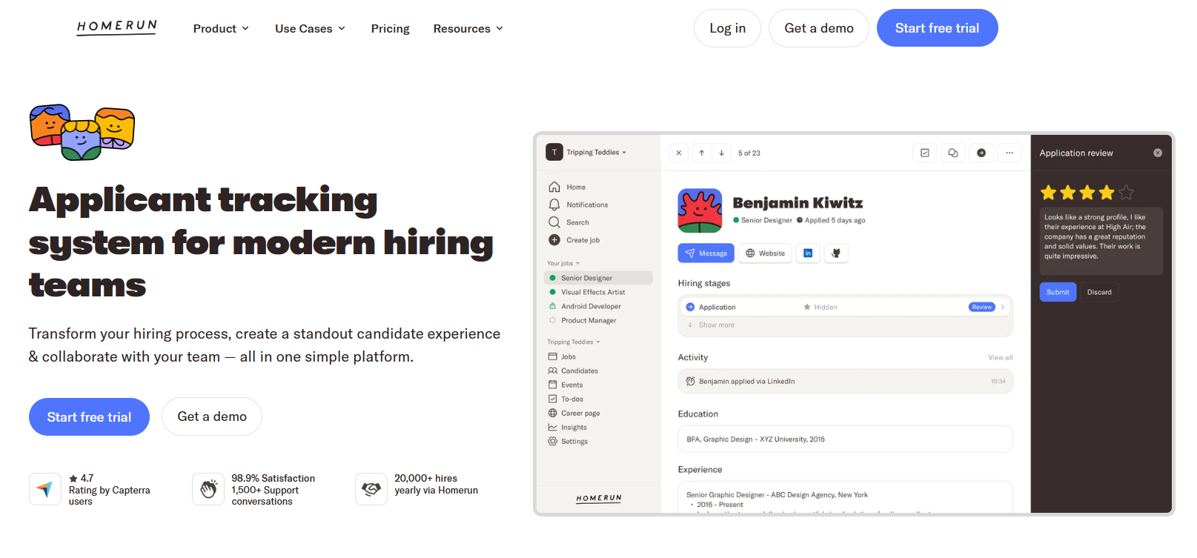Viewport: 1197px width, 558px height.
Task: Open the three-dots more options menu
Action: 1009,153
